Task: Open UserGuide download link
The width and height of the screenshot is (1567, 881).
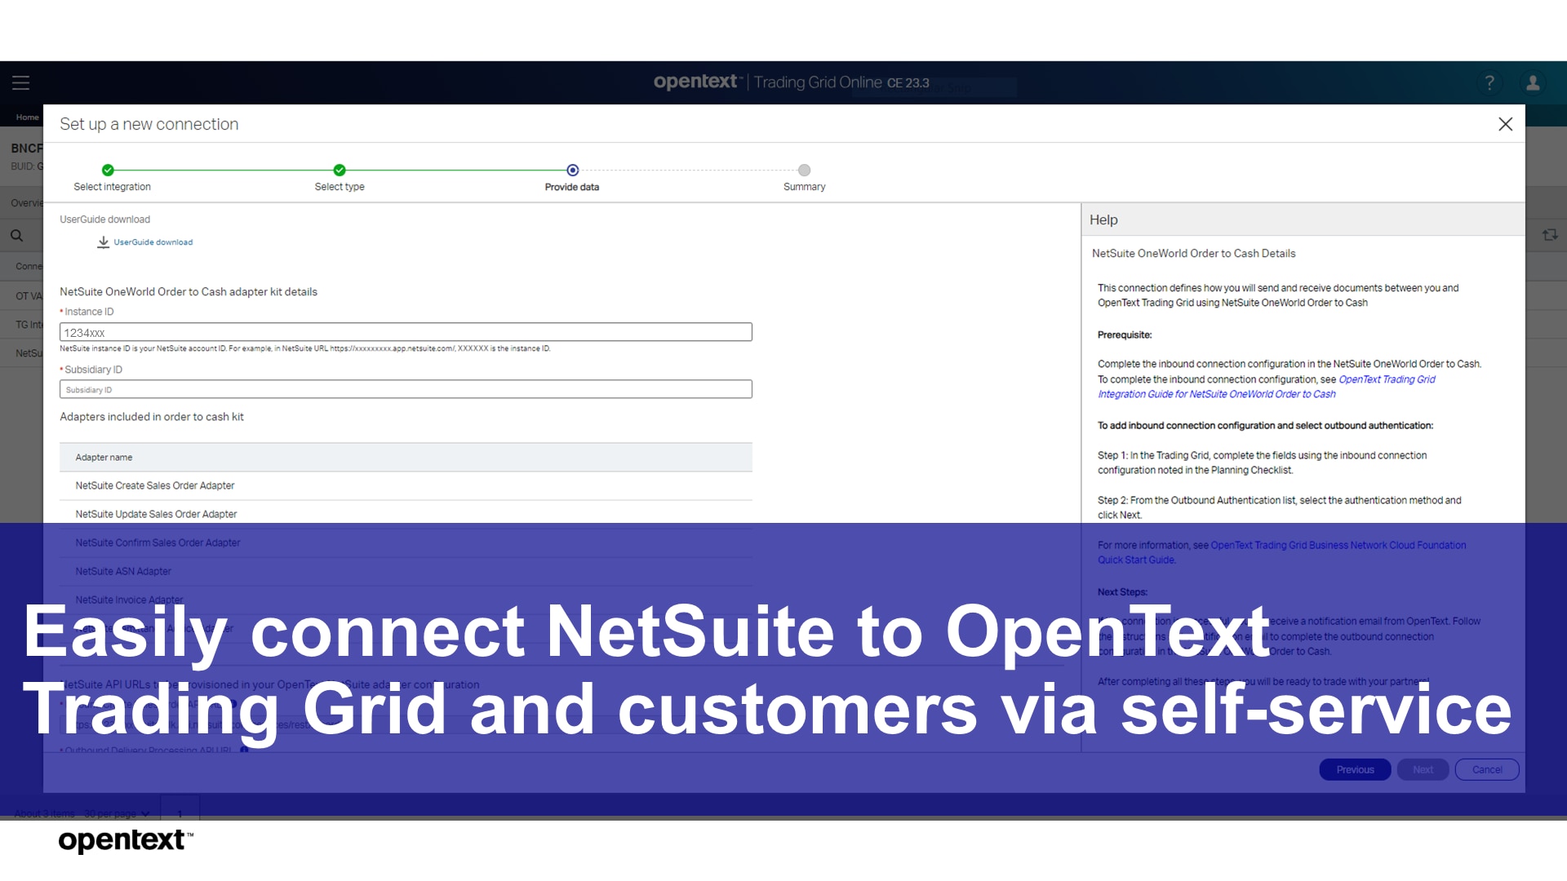Action: tap(153, 242)
